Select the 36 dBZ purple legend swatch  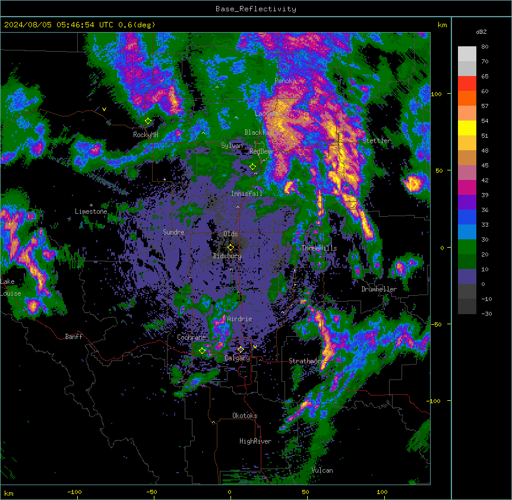tap(467, 202)
